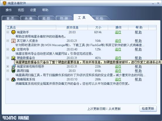The height and width of the screenshot is (121, 162).
Task: Run 瑞星安装包制作程序 via 运行 link
Action: click(x=118, y=66)
